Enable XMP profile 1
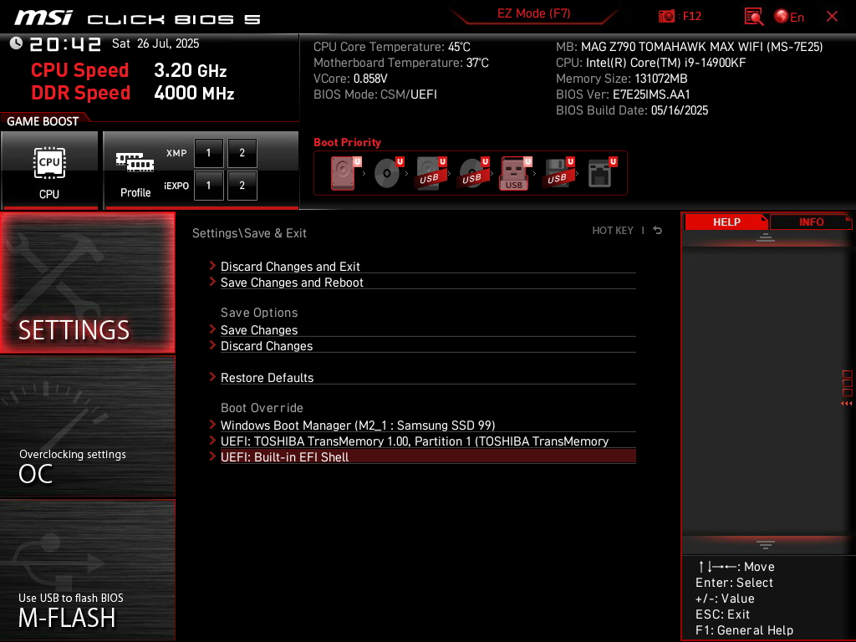This screenshot has width=856, height=642. pos(208,153)
